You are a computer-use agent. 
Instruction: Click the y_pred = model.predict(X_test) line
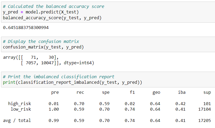point(41,12)
